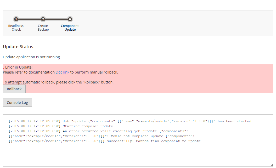Open the Doc link for manual rollback

(x=62, y=72)
